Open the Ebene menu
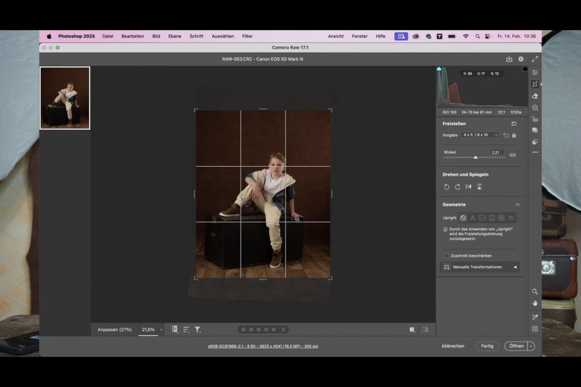 [175, 36]
